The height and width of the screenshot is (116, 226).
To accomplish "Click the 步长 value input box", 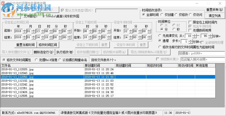I will tap(185, 42).
